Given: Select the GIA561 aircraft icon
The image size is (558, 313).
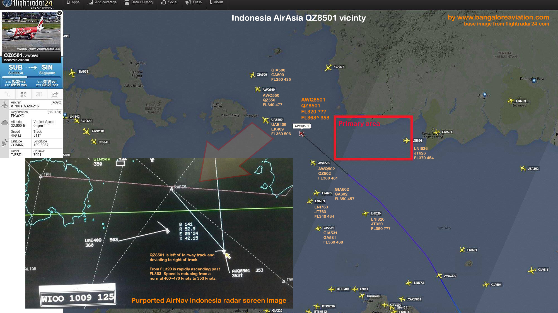Looking at the screenshot, I should coord(437,132).
